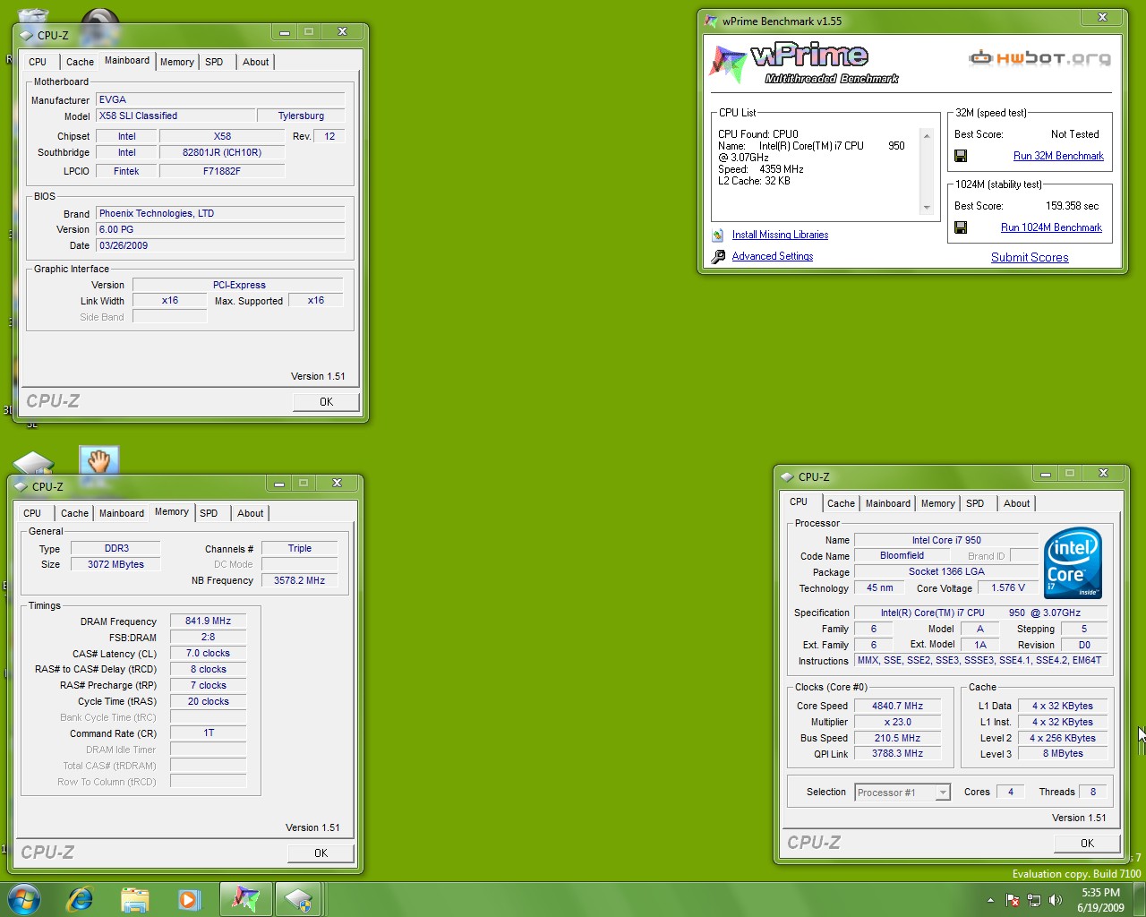Click CPU List scrollbar down arrow
Image resolution: width=1146 pixels, height=917 pixels.
click(927, 208)
